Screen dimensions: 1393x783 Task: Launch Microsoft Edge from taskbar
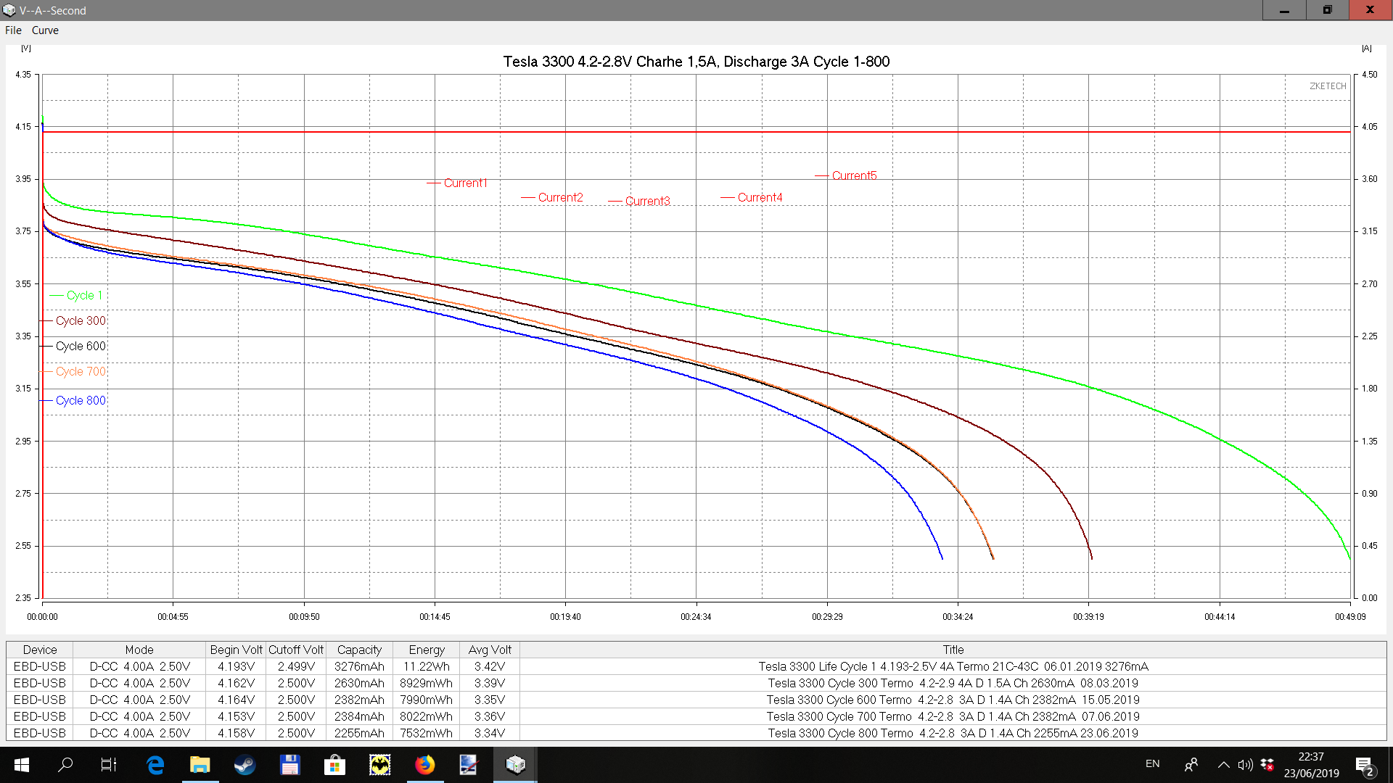155,765
